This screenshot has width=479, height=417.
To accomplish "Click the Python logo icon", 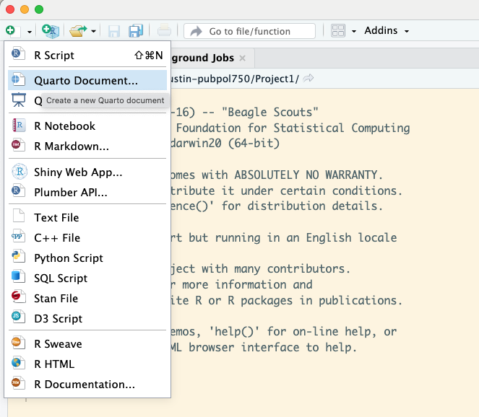I will tap(18, 256).
